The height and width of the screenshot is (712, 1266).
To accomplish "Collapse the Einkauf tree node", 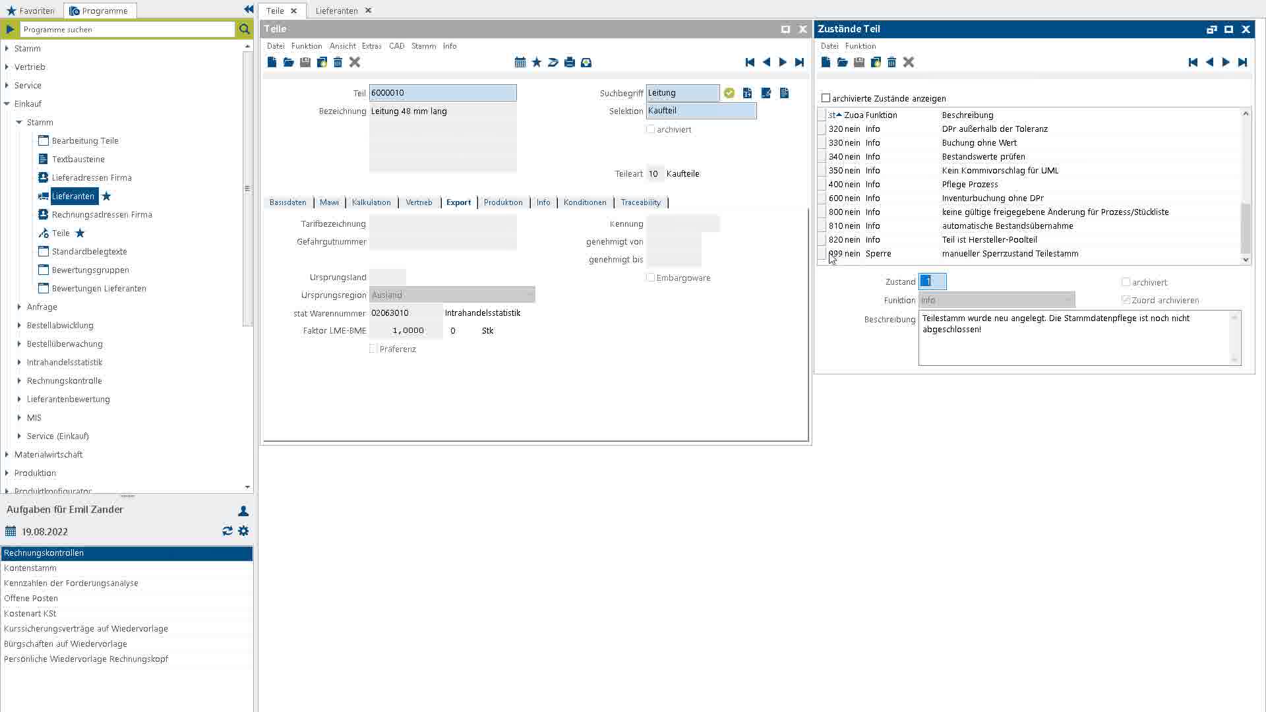I will coord(7,104).
